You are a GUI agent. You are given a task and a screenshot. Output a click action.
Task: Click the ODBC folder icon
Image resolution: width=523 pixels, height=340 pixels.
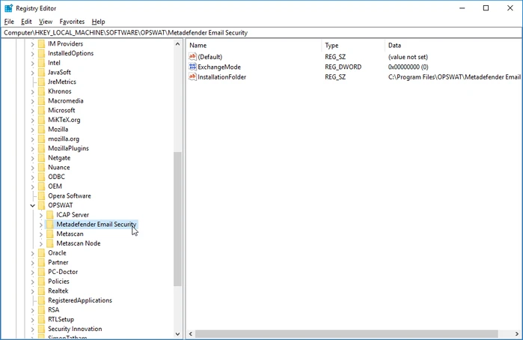[x=41, y=177]
